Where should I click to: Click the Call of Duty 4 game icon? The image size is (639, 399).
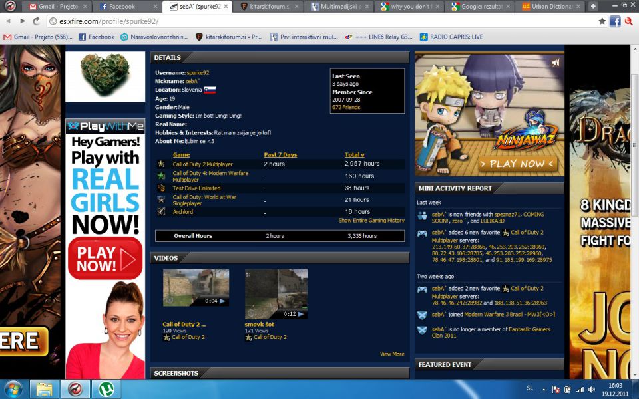click(161, 176)
